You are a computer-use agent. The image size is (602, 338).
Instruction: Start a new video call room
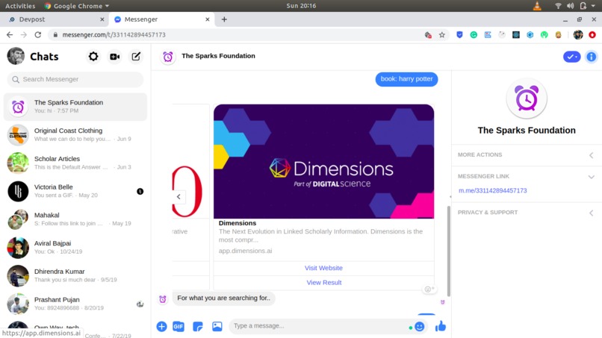114,57
